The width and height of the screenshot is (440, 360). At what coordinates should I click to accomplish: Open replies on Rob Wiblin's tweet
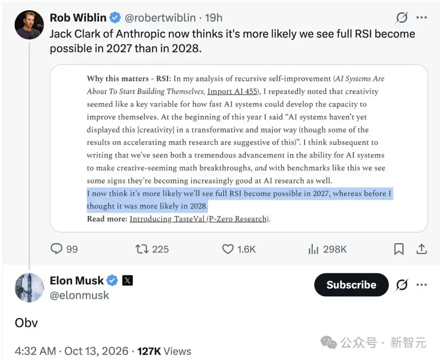click(x=64, y=249)
